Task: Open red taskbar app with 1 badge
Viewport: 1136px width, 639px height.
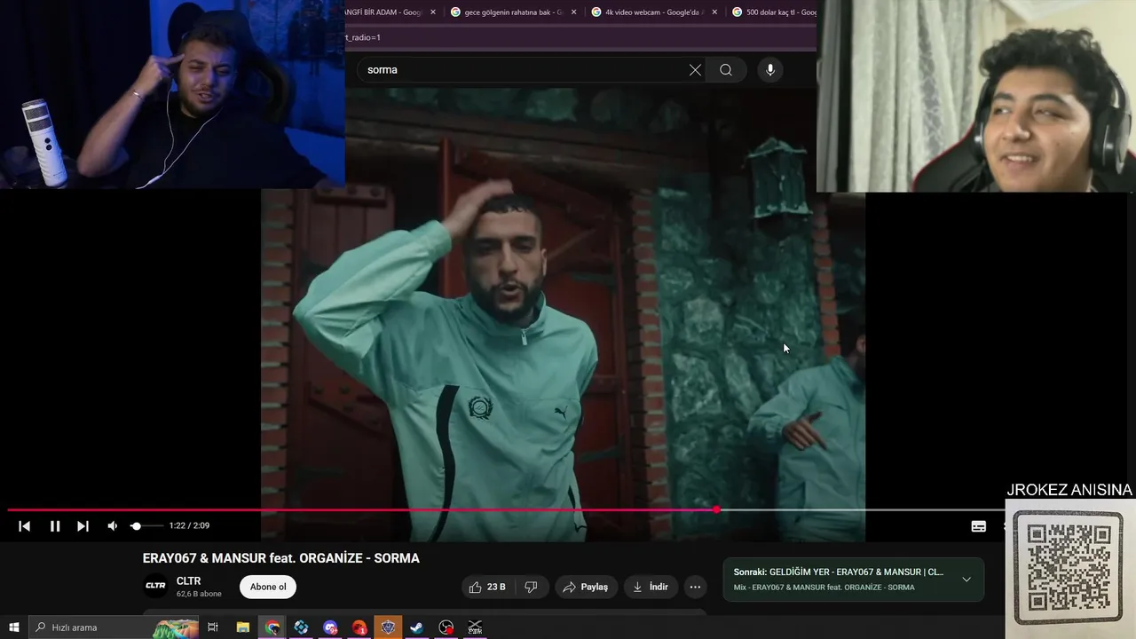Action: click(x=359, y=627)
